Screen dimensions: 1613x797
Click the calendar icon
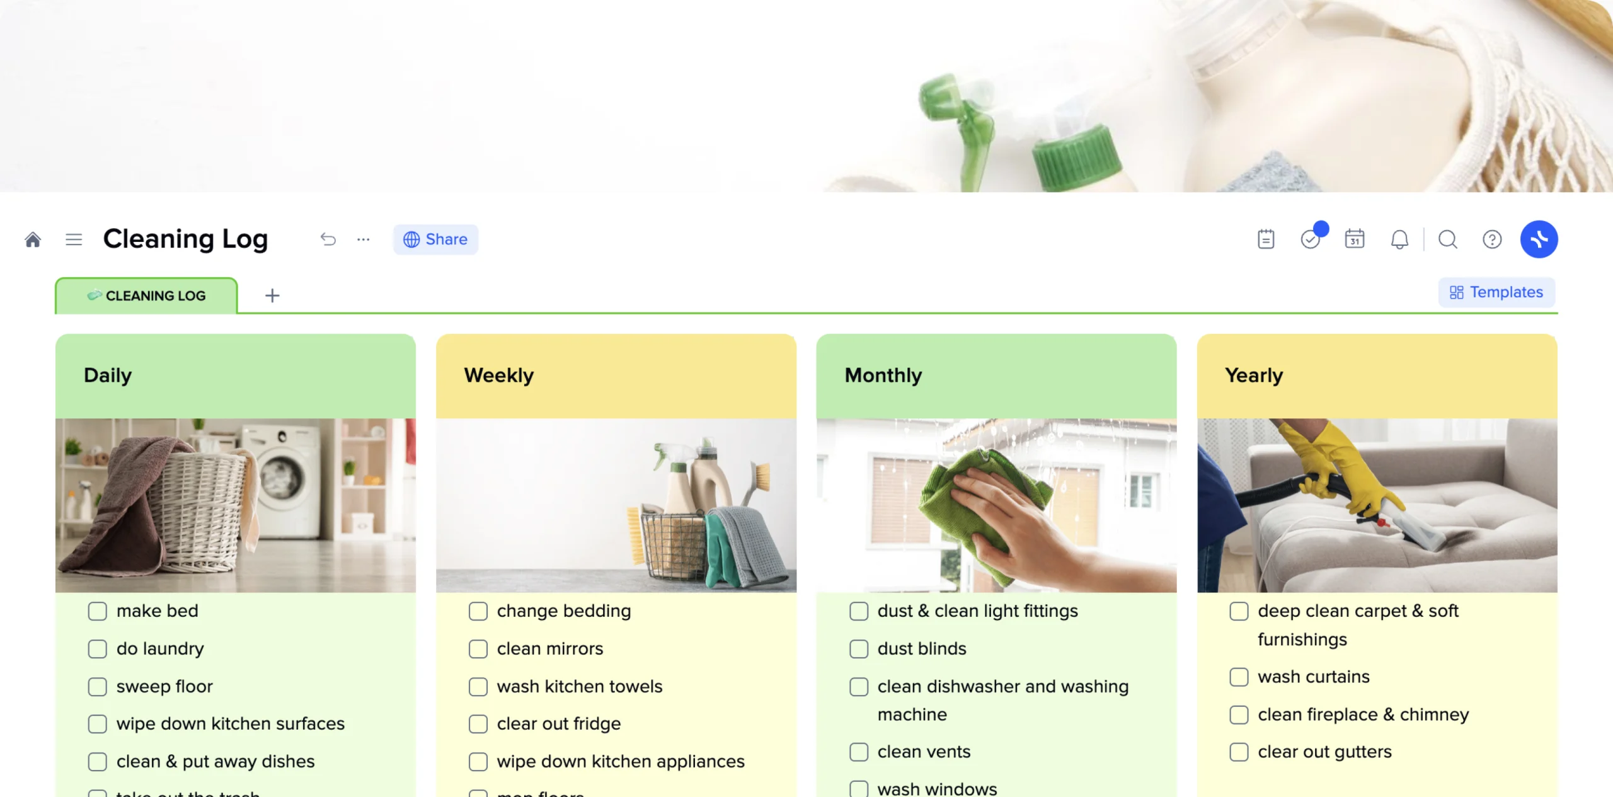(1356, 238)
